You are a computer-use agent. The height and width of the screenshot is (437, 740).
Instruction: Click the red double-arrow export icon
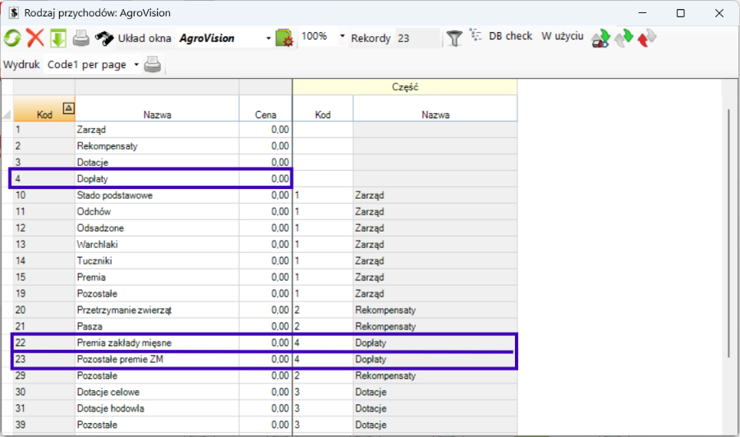click(646, 39)
